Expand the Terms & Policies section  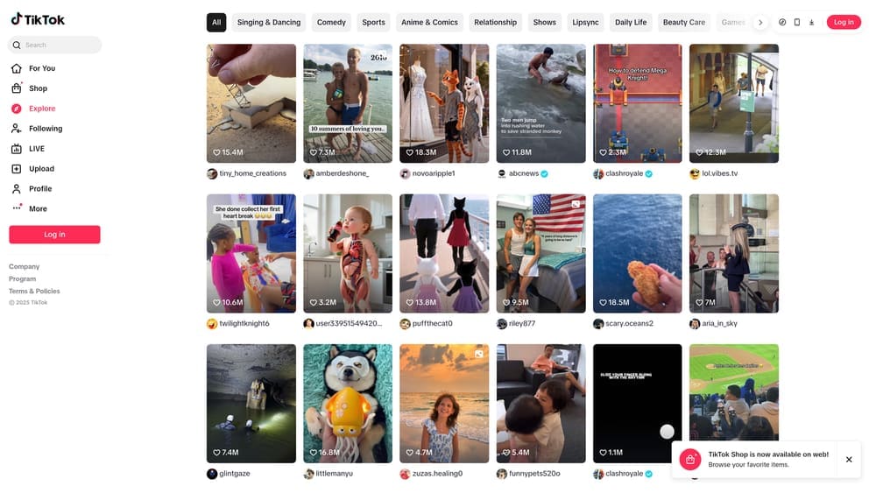(34, 291)
